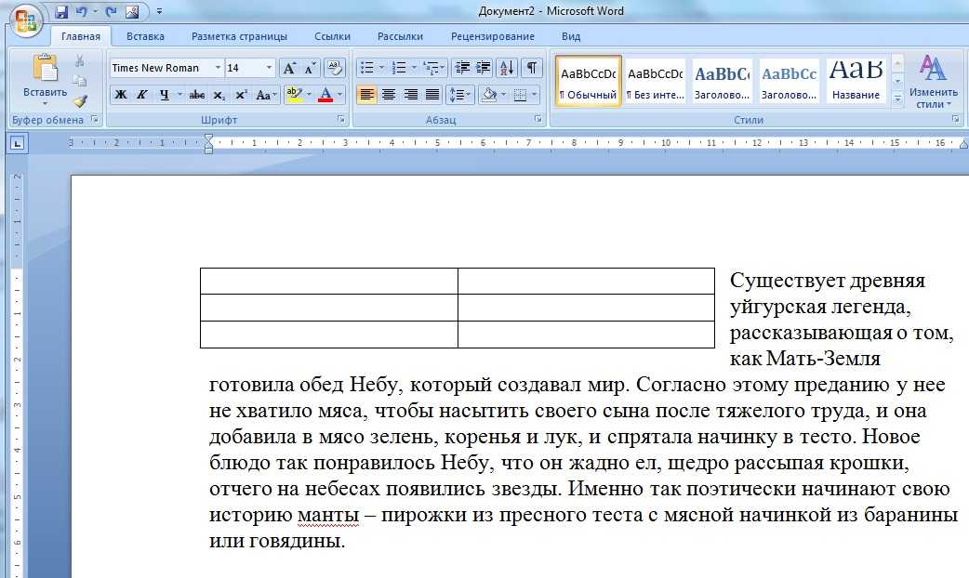
Task: Click the first cell of the table
Action: pos(329,281)
